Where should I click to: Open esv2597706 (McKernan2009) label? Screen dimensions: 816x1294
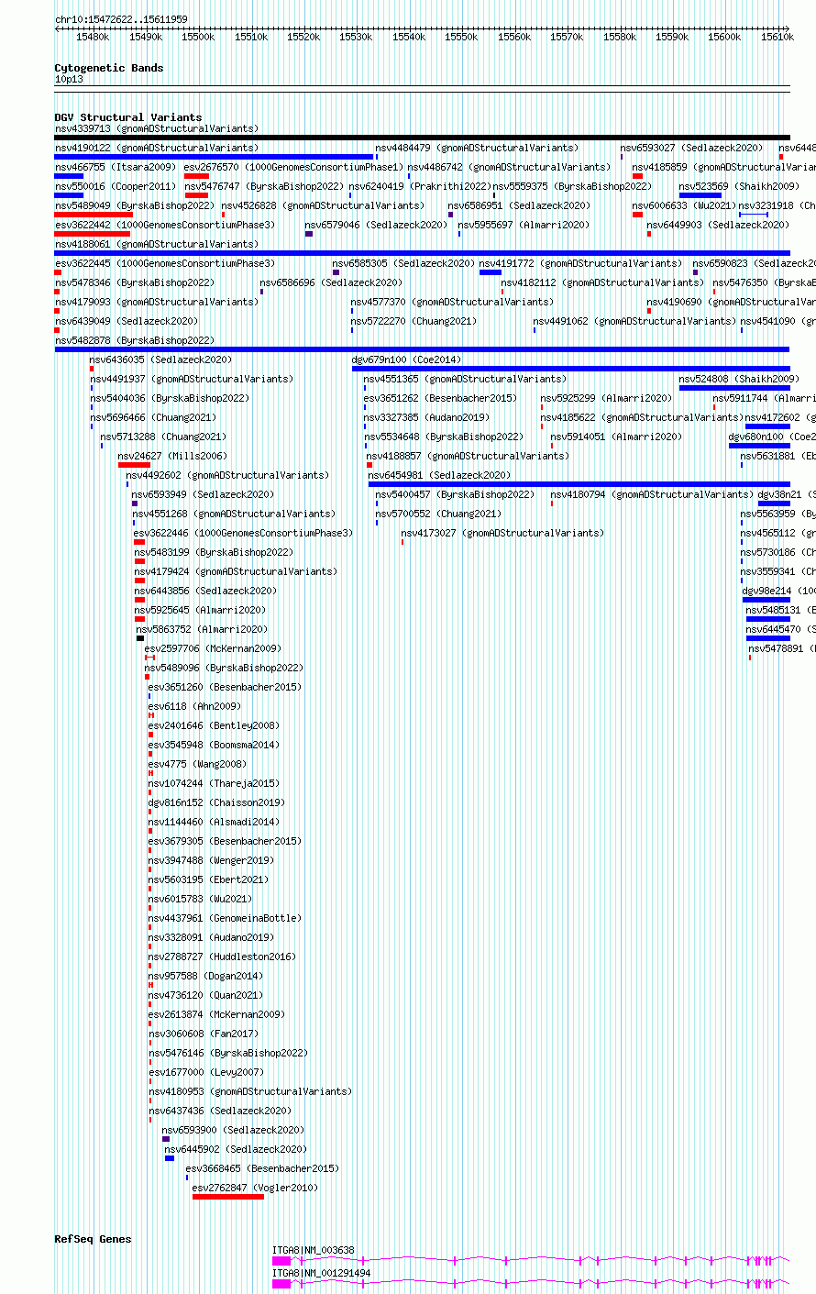[213, 648]
